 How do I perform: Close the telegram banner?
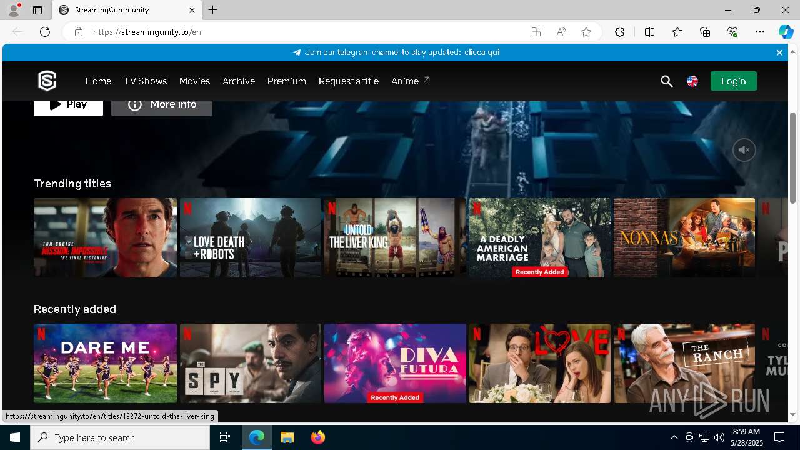coord(779,52)
